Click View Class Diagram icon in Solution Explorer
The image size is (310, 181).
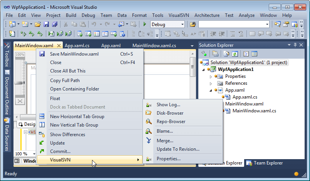coord(254,54)
